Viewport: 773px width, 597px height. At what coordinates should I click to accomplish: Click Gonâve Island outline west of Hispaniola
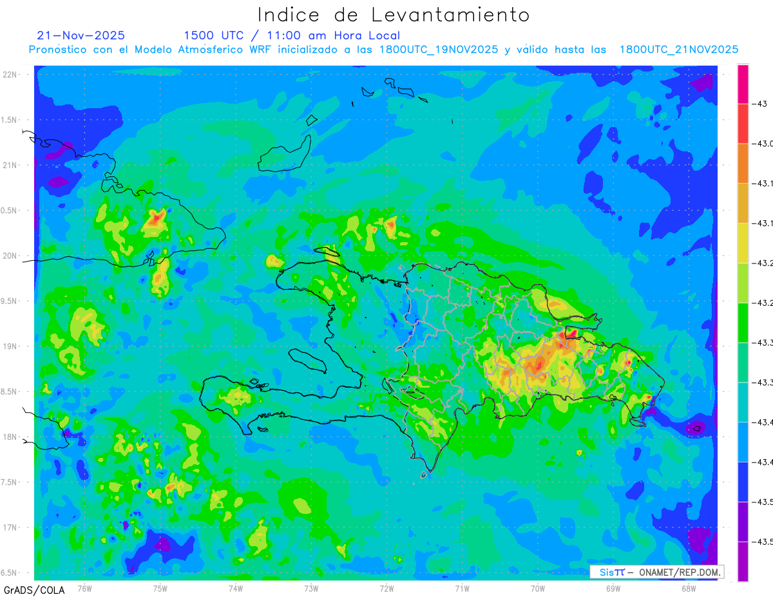click(307, 360)
